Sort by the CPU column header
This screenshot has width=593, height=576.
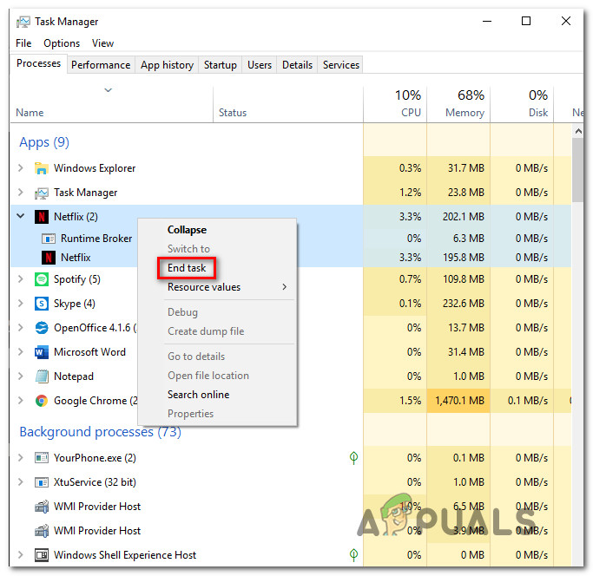(395, 103)
